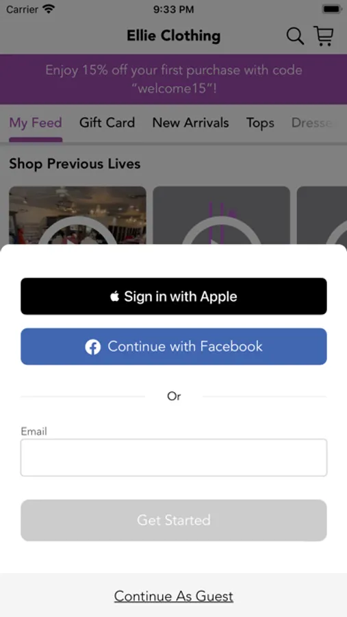The width and height of the screenshot is (347, 617).
Task: Play the first previous live video
Action: 77,216
